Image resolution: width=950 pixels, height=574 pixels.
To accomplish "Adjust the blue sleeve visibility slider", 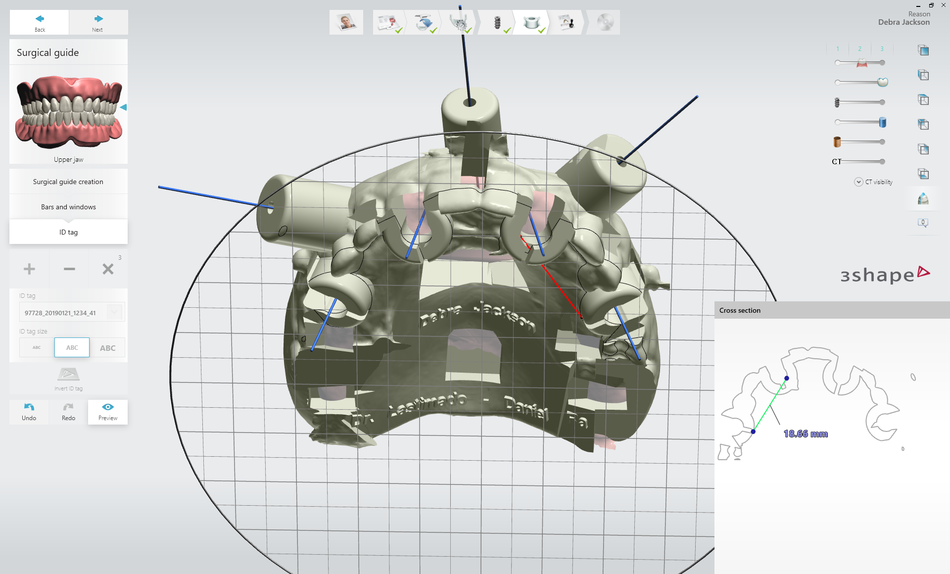I will pyautogui.click(x=860, y=122).
